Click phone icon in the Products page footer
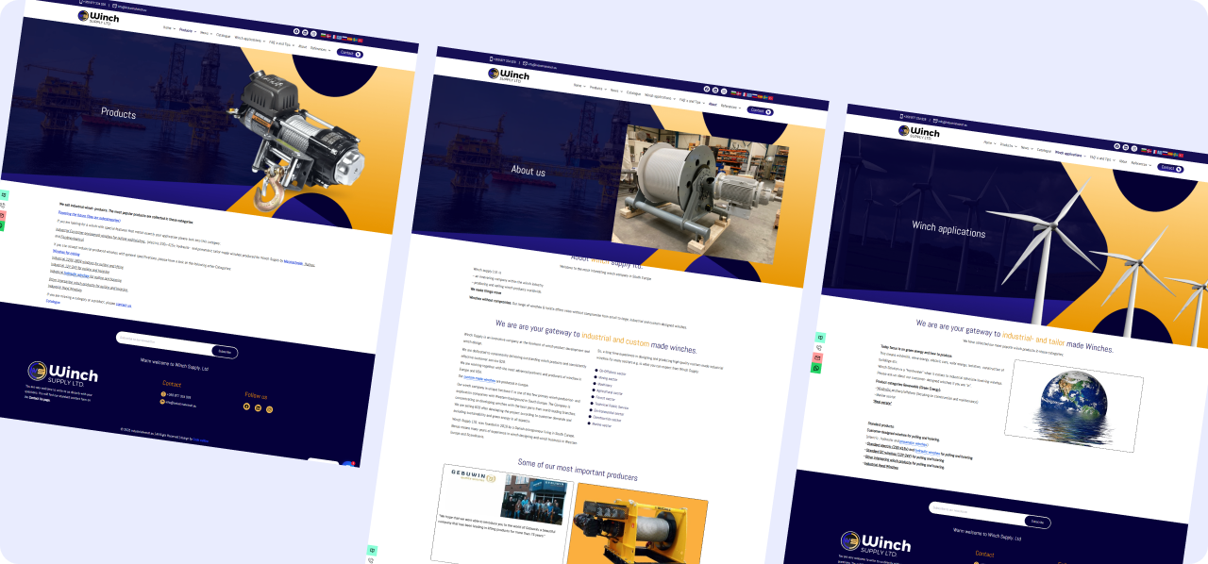The width and height of the screenshot is (1208, 564). (x=163, y=394)
